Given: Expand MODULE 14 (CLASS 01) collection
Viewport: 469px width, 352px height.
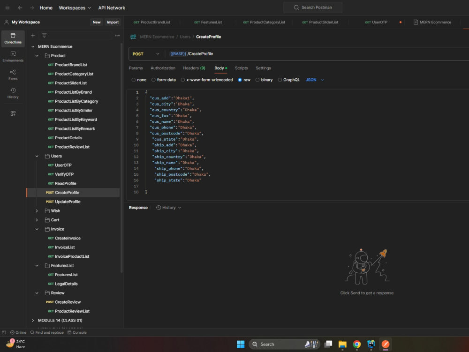Looking at the screenshot, I should click(33, 320).
